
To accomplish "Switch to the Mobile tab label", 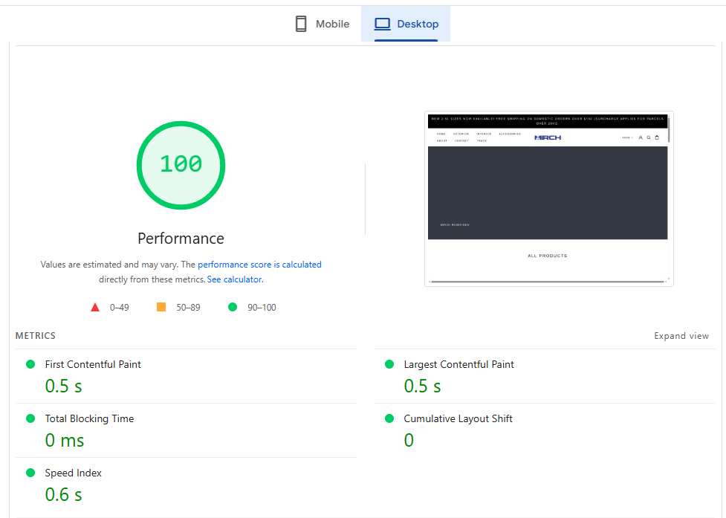I will (332, 24).
